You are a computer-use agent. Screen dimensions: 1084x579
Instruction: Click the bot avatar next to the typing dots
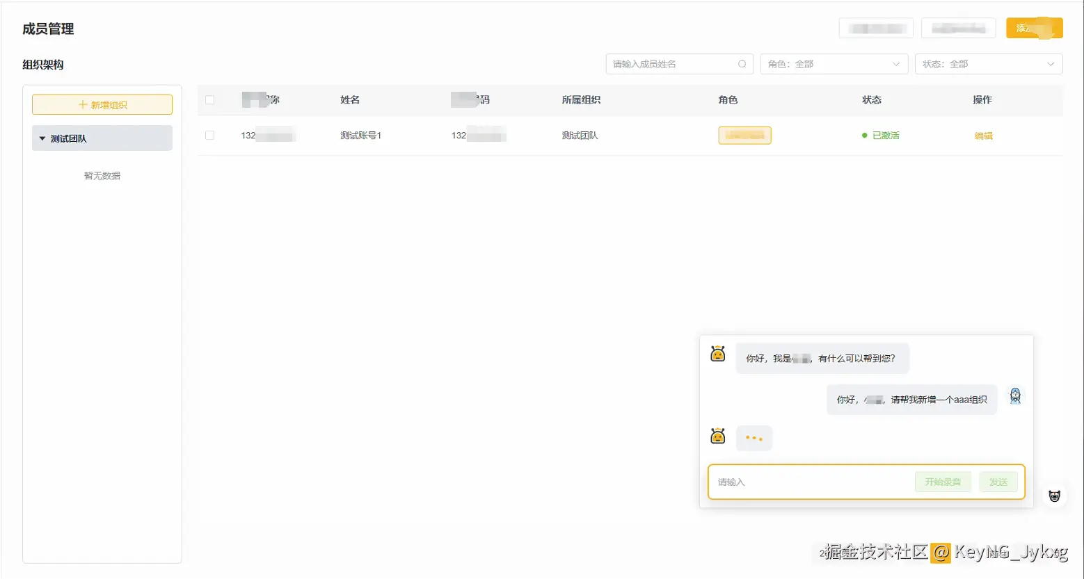718,436
